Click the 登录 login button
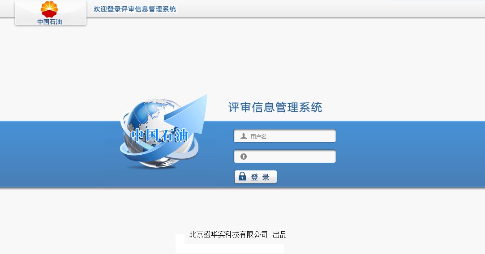 pyautogui.click(x=256, y=177)
